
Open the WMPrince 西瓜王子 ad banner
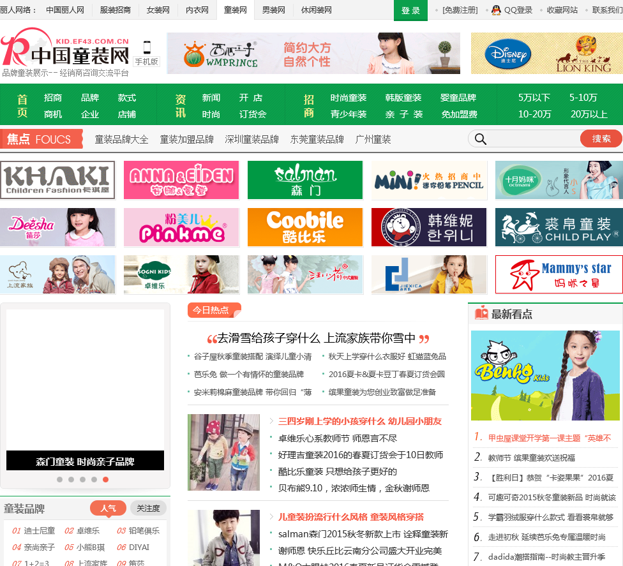pos(313,53)
